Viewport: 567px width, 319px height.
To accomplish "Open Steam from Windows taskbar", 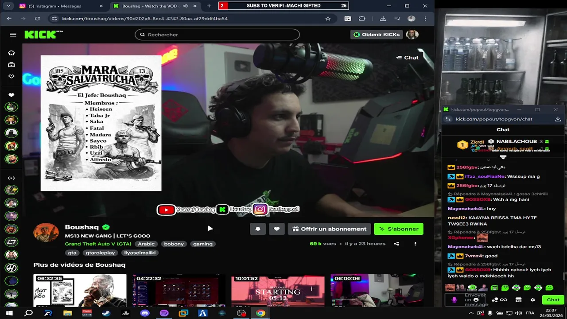I will tap(106, 313).
